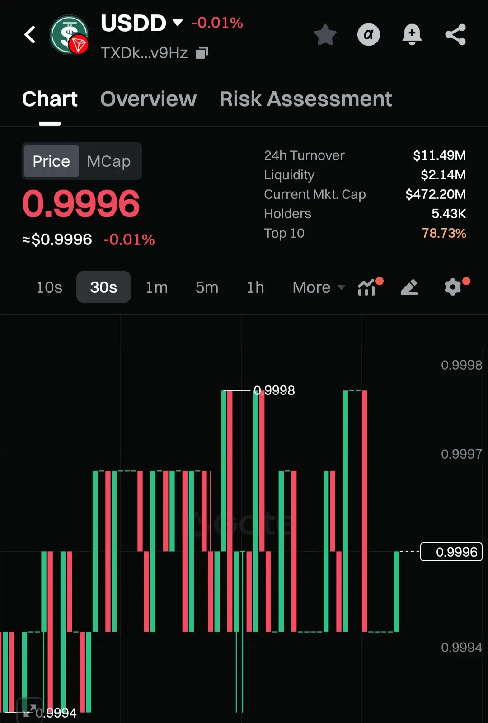
Task: Tap the 0.9998 high price marker
Action: pyautogui.click(x=274, y=390)
